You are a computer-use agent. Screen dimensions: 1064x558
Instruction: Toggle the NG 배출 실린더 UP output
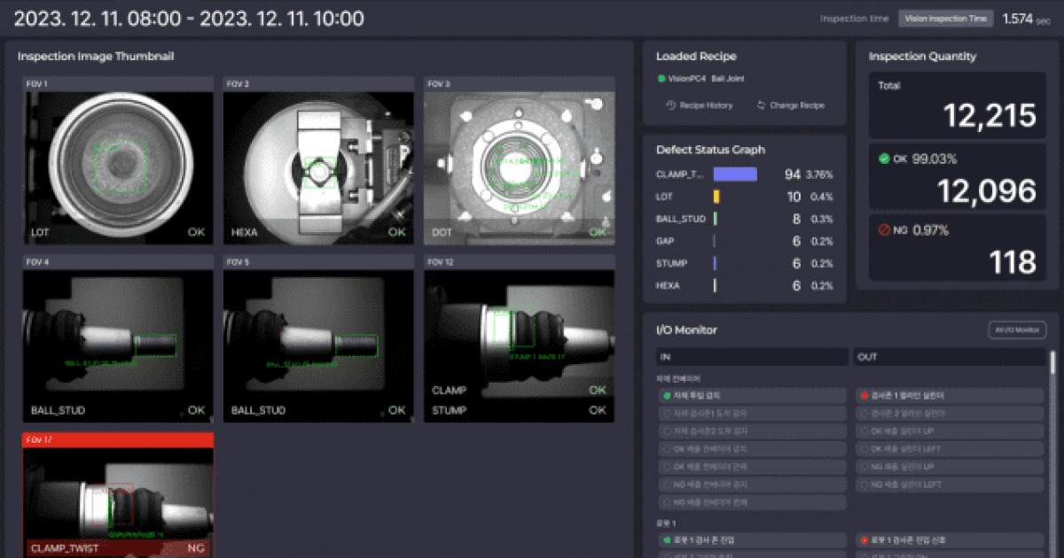[949, 467]
